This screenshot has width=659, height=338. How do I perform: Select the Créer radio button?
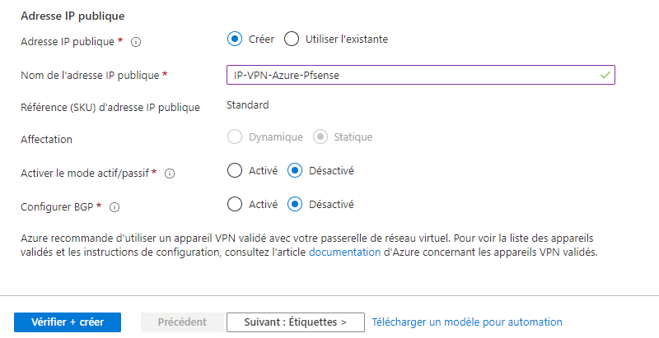[235, 39]
